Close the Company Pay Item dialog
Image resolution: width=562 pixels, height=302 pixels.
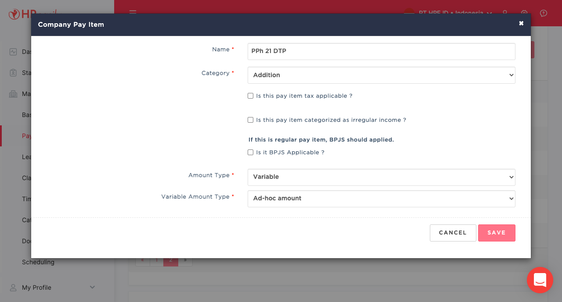pyautogui.click(x=521, y=24)
